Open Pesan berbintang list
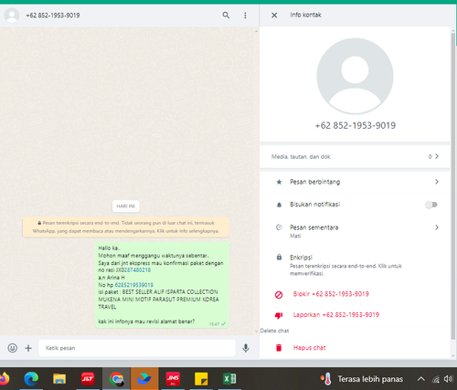457x390 pixels. click(x=355, y=182)
